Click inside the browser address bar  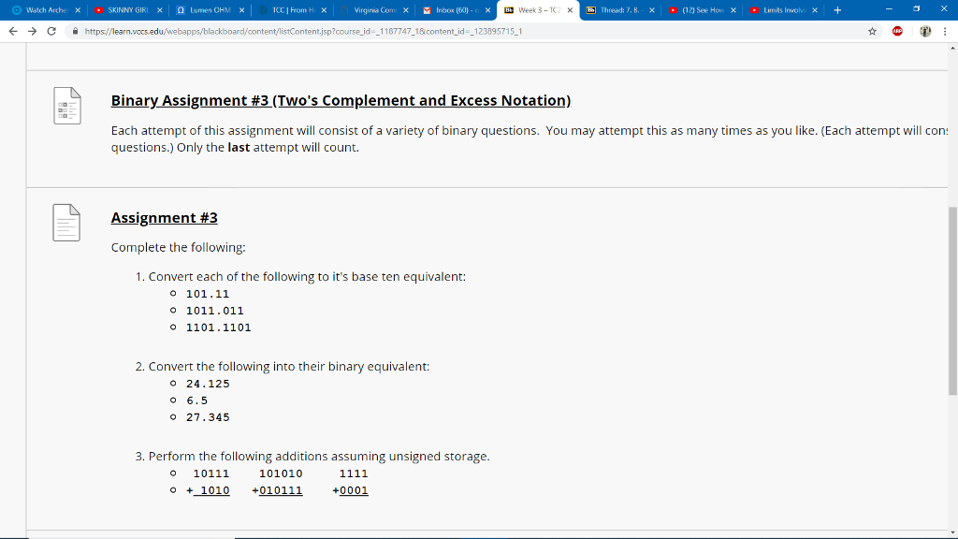[374, 30]
